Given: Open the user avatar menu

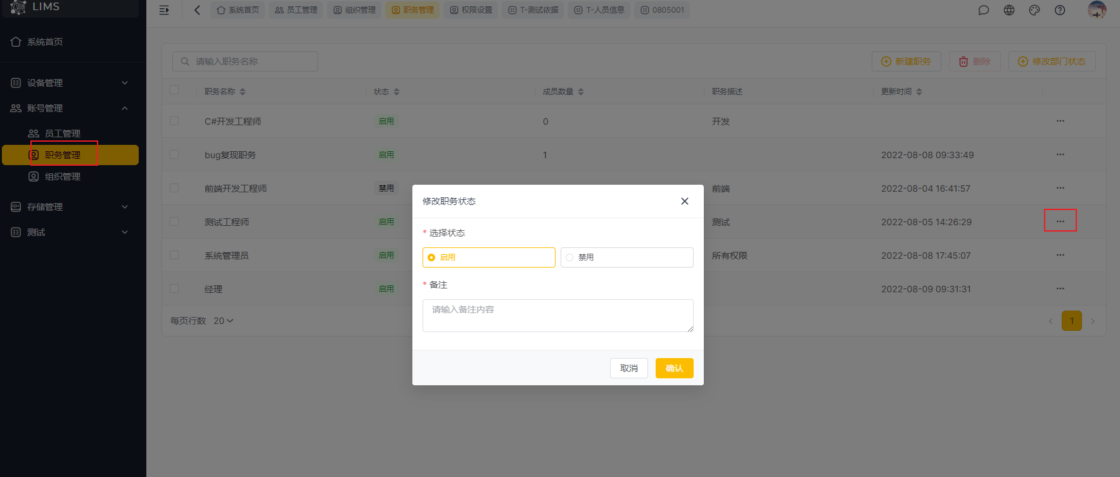Looking at the screenshot, I should (x=1097, y=9).
